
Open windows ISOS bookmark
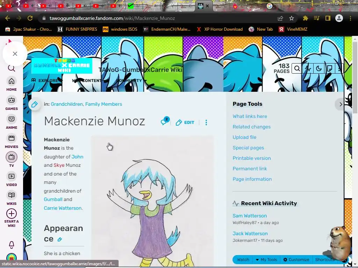coord(120,29)
